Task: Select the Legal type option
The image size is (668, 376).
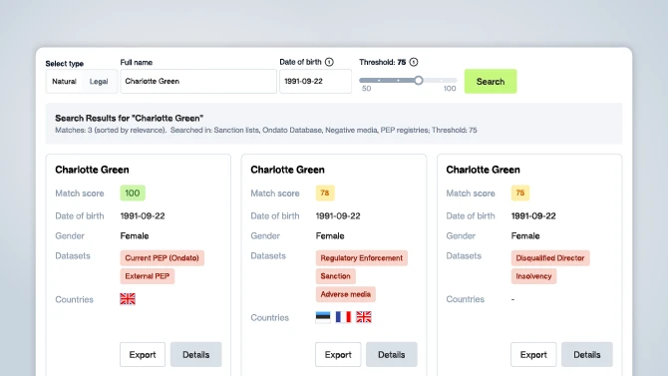Action: pyautogui.click(x=99, y=82)
